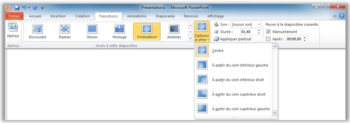Minimize the ribbon with the caret

(x=334, y=16)
